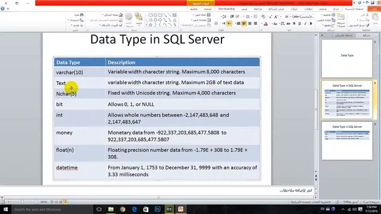Screen dimensions: 381x214
Task: Click the shrink font size icon
Action: 270,17
